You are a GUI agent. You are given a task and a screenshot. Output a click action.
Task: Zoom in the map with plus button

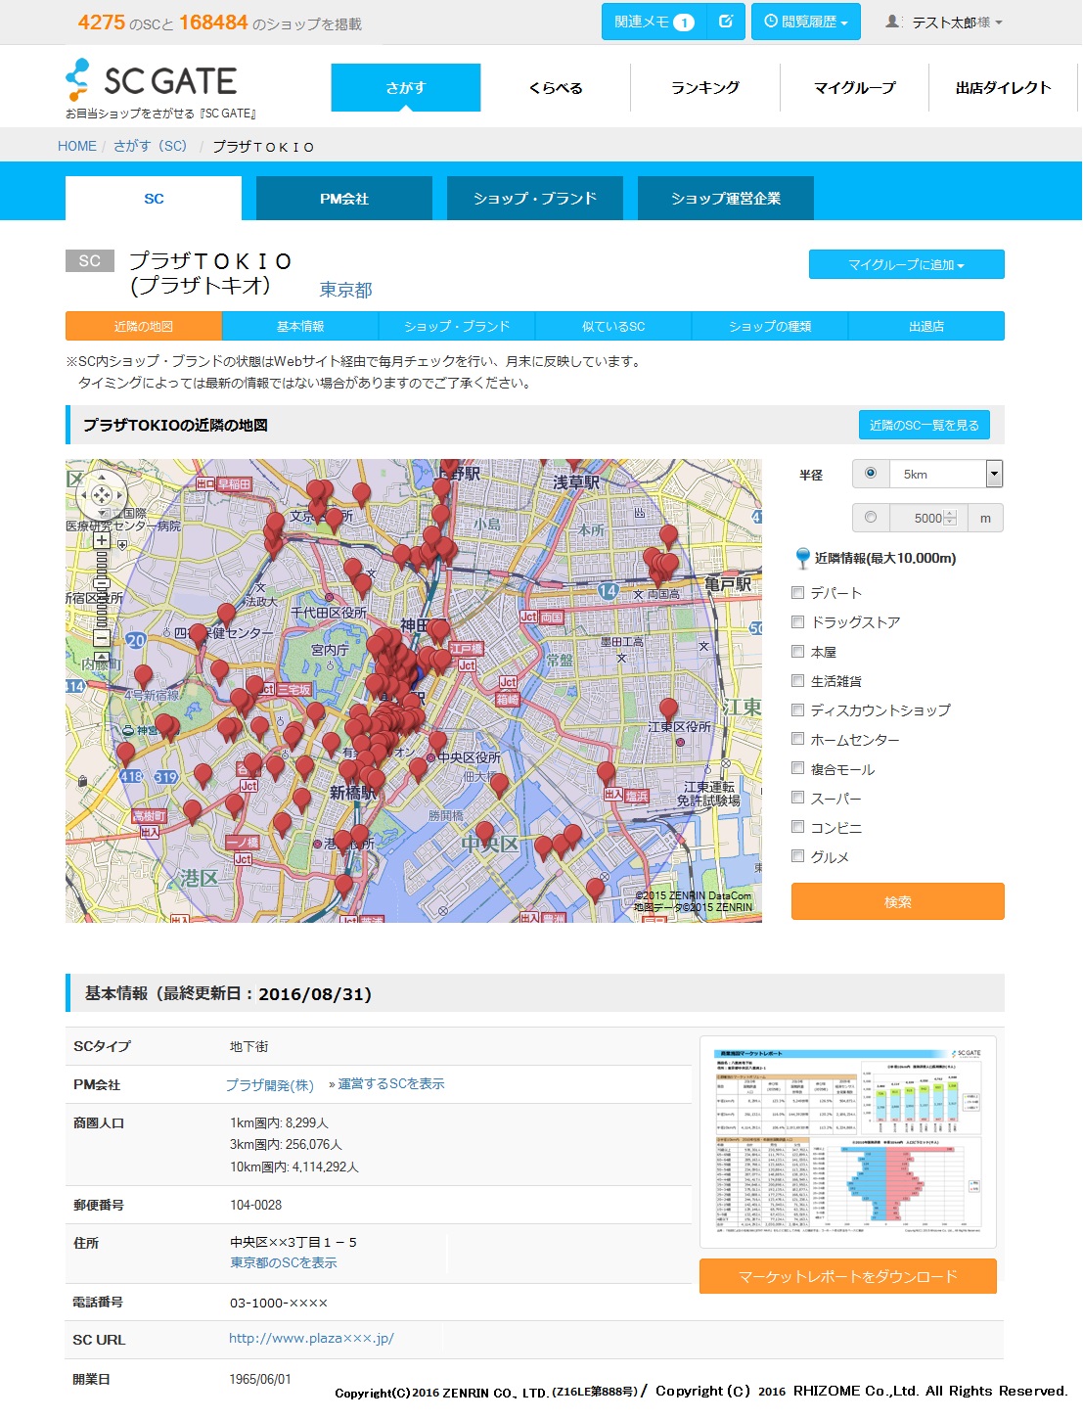click(x=102, y=540)
